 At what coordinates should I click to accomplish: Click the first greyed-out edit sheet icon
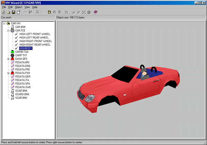point(73,12)
